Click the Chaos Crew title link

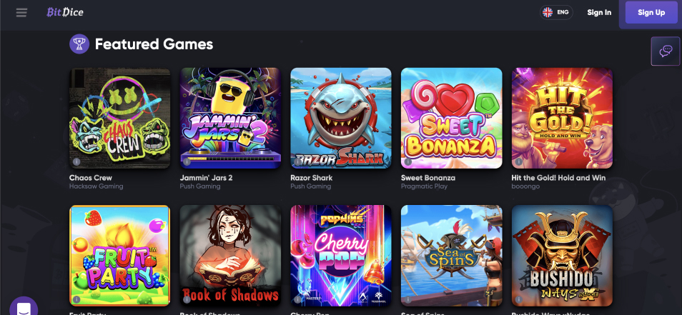coord(91,178)
